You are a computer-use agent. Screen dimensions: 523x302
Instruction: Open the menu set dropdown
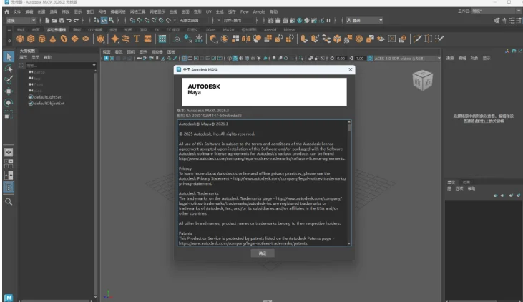click(x=21, y=20)
